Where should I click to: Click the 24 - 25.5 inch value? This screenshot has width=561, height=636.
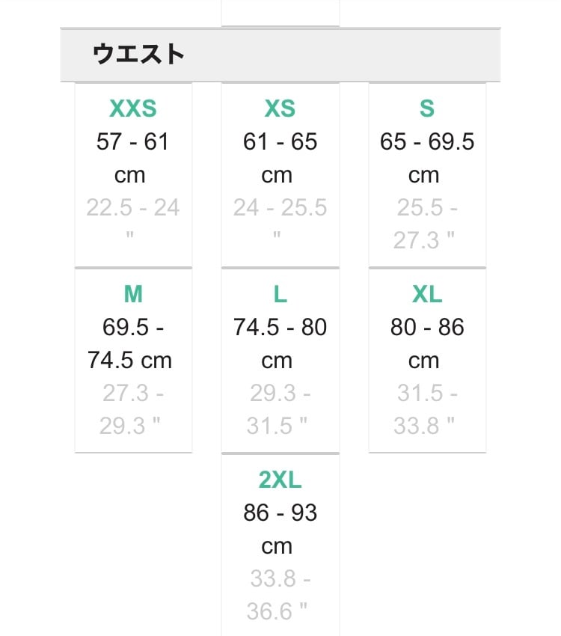[x=280, y=207]
